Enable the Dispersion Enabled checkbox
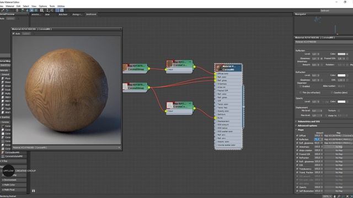 point(300,86)
